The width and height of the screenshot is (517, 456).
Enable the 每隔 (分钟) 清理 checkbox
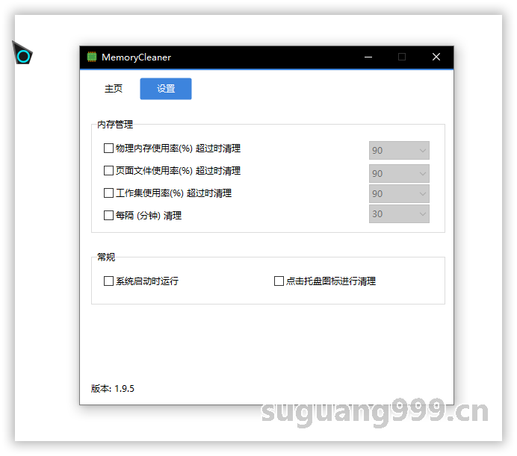point(109,216)
